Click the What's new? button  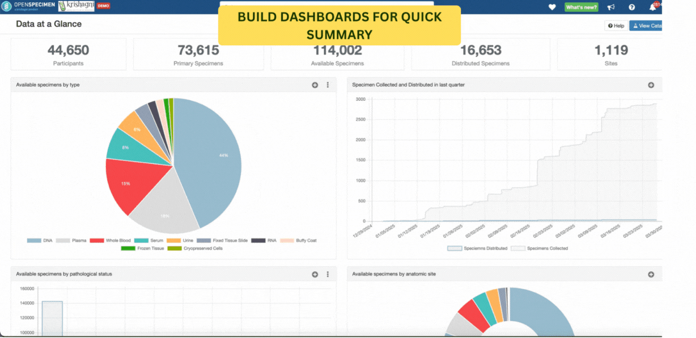pyautogui.click(x=581, y=7)
